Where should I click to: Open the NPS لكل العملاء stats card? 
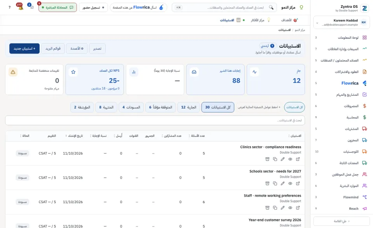tap(95, 79)
